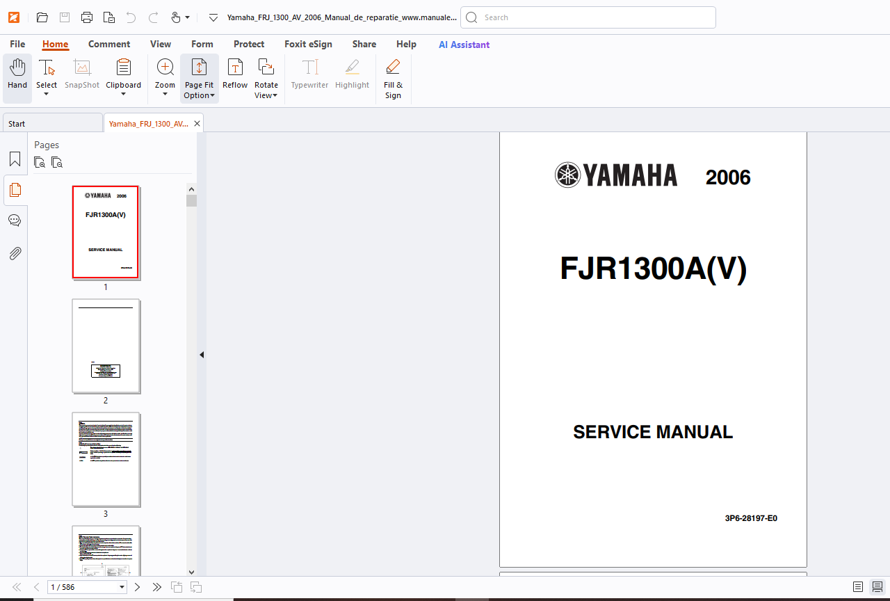890x601 pixels.
Task: Click the previous view icon in status bar
Action: [x=177, y=587]
